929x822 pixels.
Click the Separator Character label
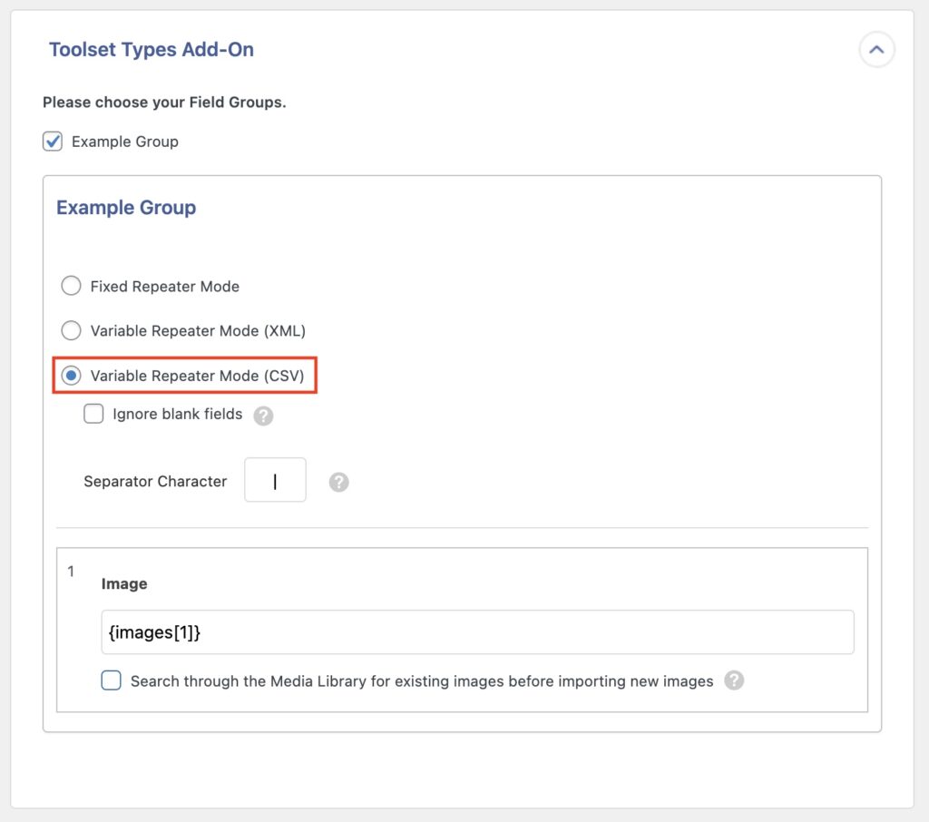(x=155, y=482)
